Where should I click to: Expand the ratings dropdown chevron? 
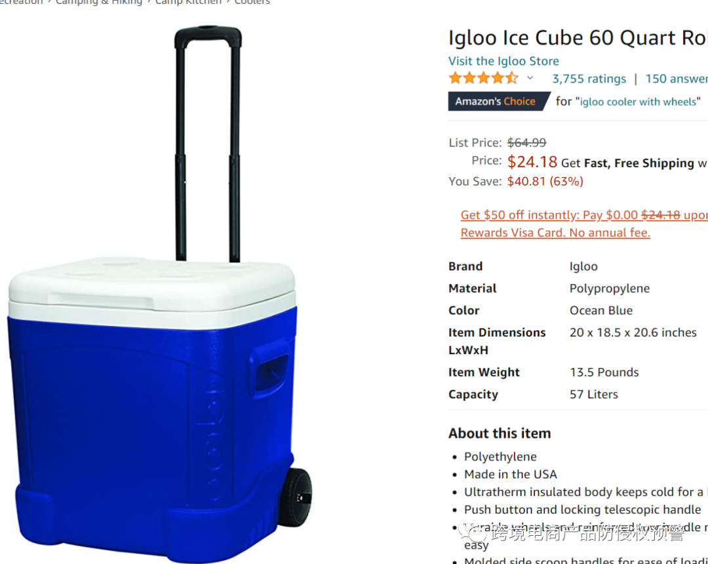pos(530,77)
